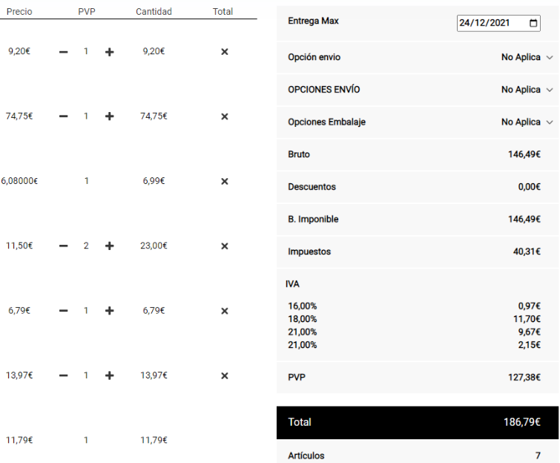
Task: Remove the 6,99€ item row
Action: (225, 181)
